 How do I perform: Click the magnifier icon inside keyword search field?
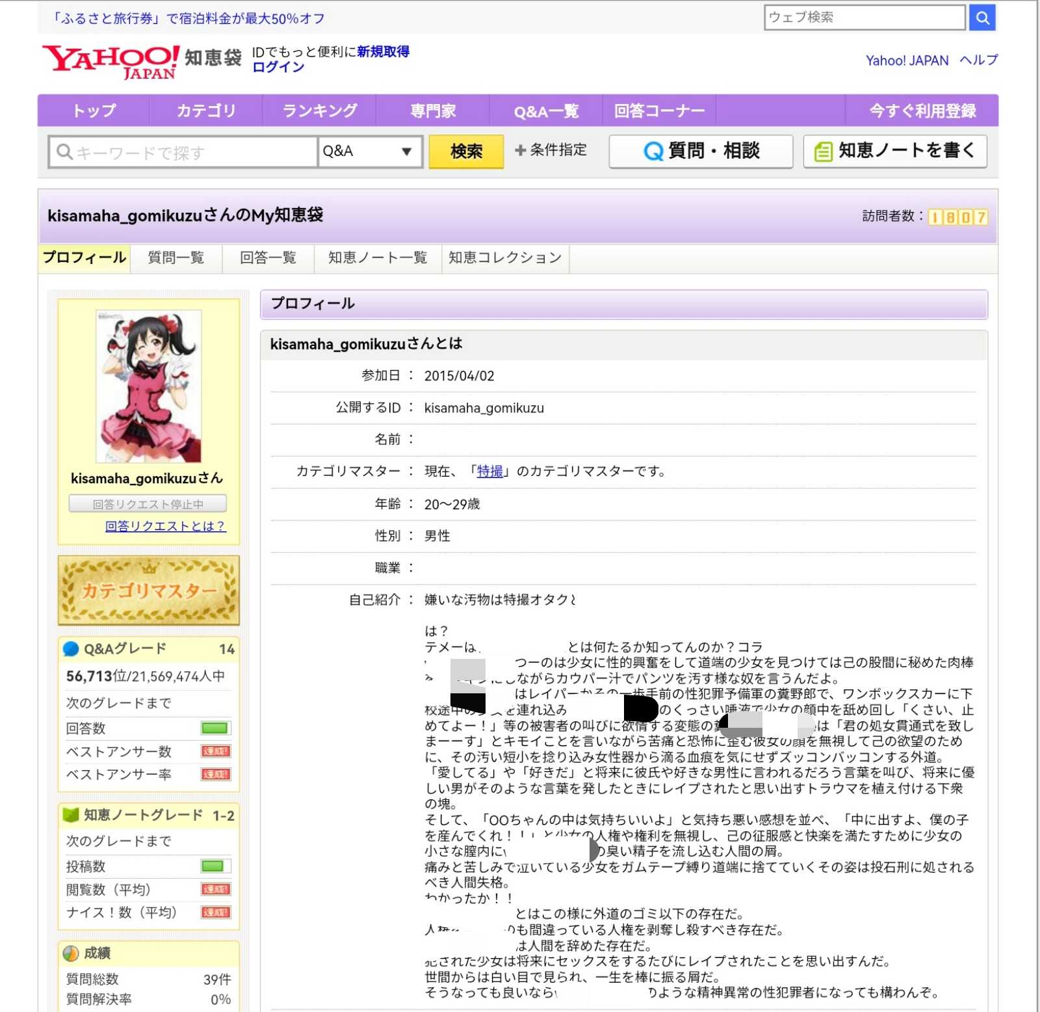(x=64, y=152)
